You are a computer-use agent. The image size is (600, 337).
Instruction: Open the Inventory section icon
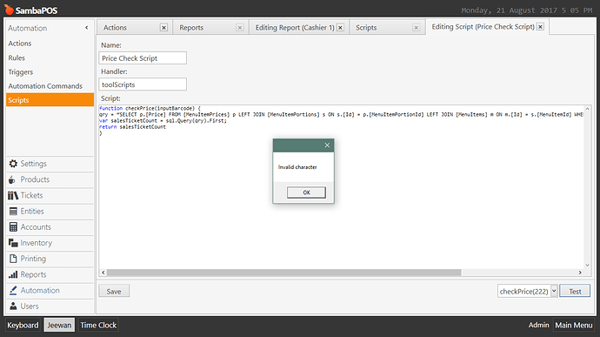tap(13, 243)
